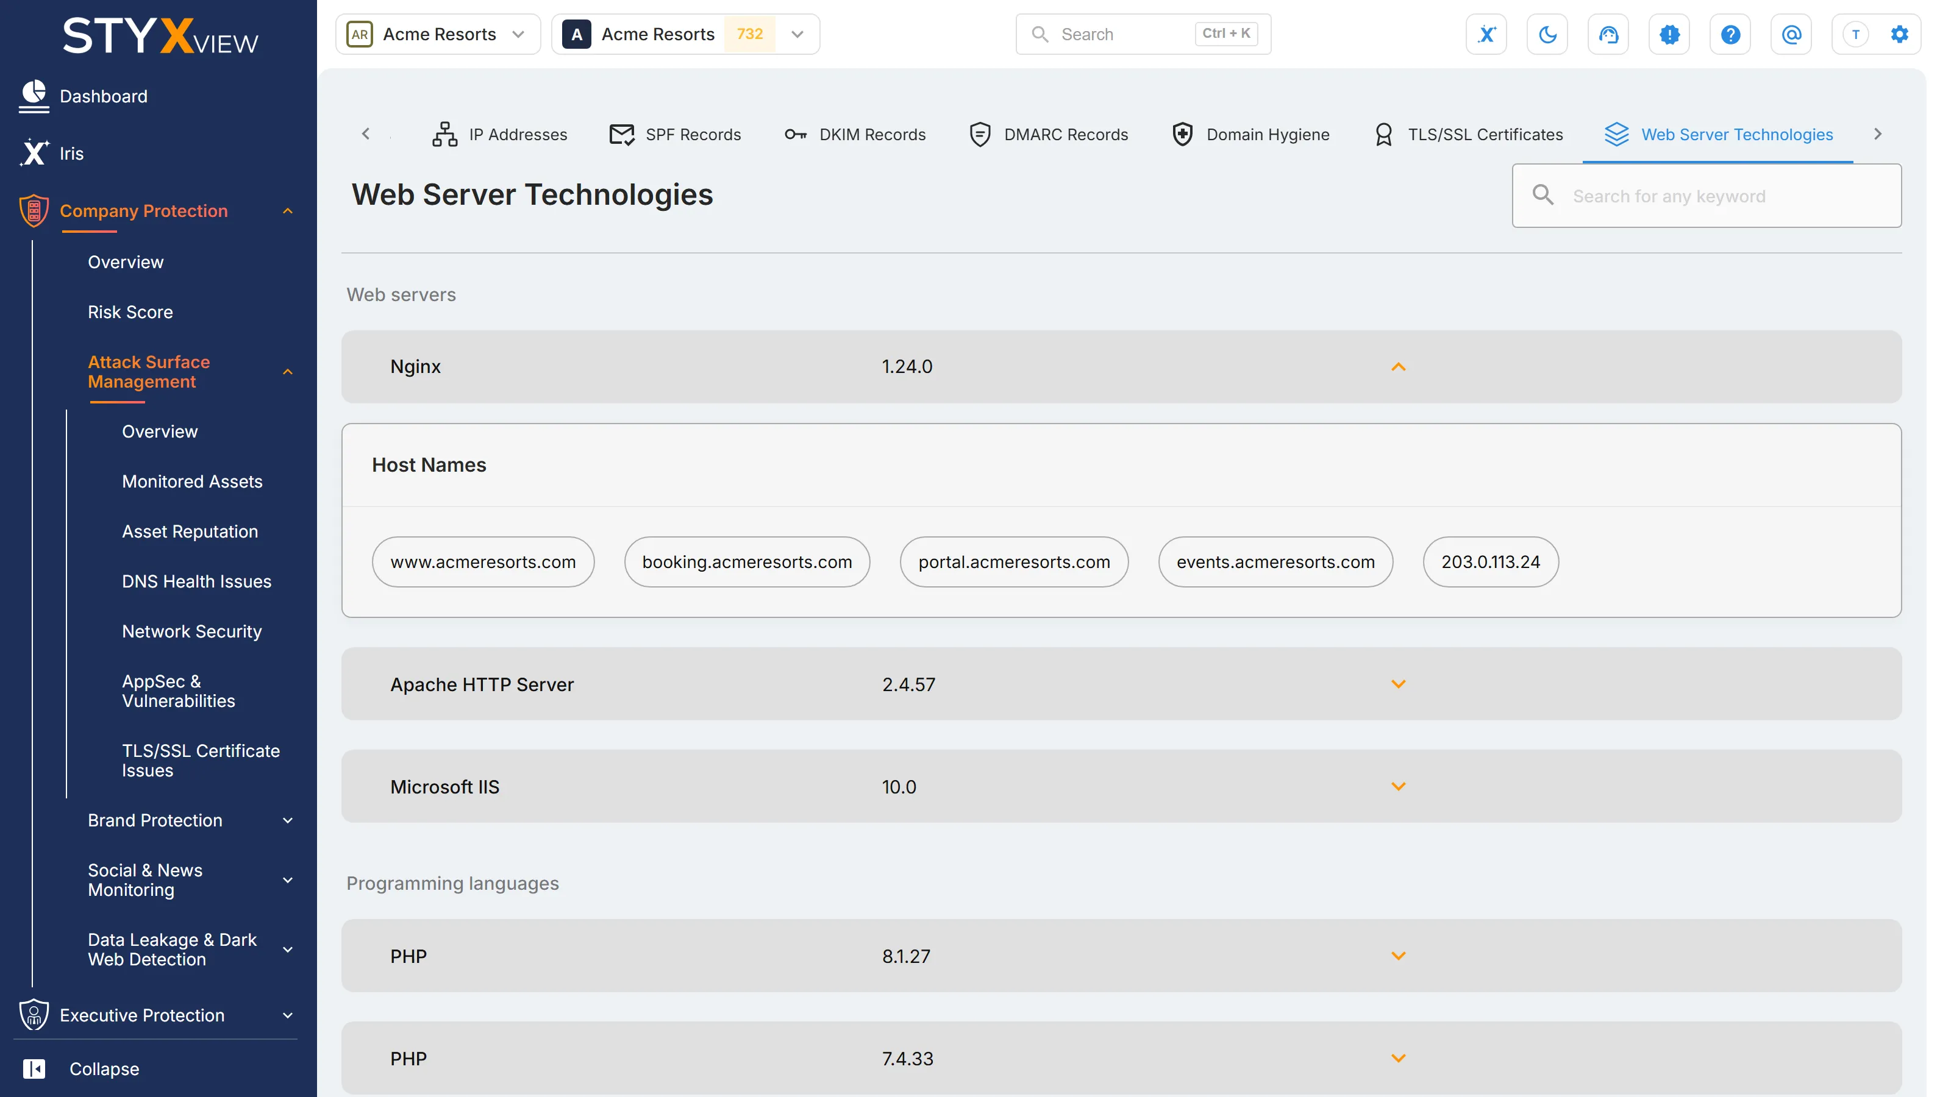Open the support headset icon
Screen dimensions: 1951x1097
(1608, 34)
